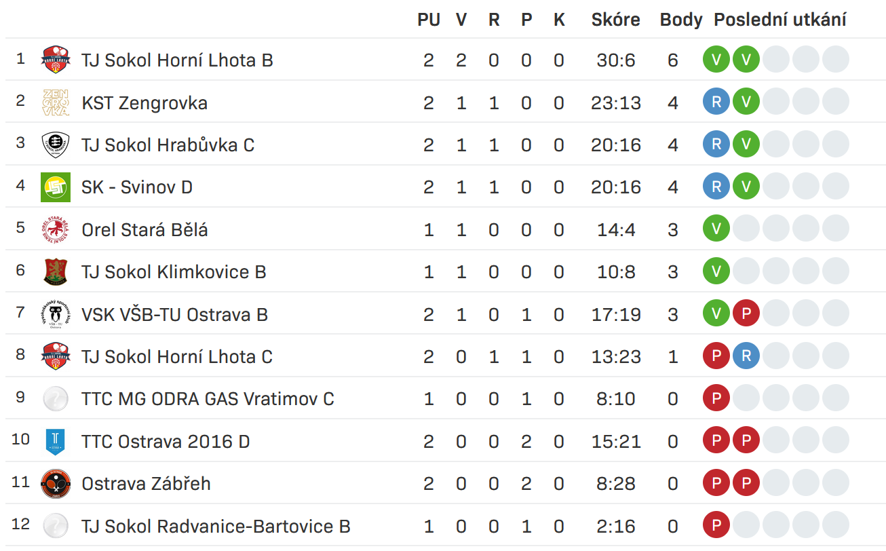Click the TJ Sokol Horní Lhota B logo
886x551 pixels.
click(56, 60)
